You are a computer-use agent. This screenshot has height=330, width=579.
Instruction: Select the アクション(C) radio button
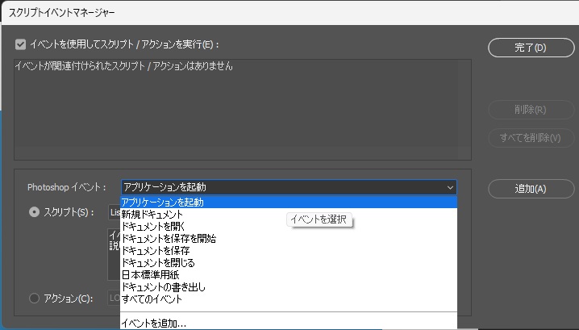pos(34,299)
